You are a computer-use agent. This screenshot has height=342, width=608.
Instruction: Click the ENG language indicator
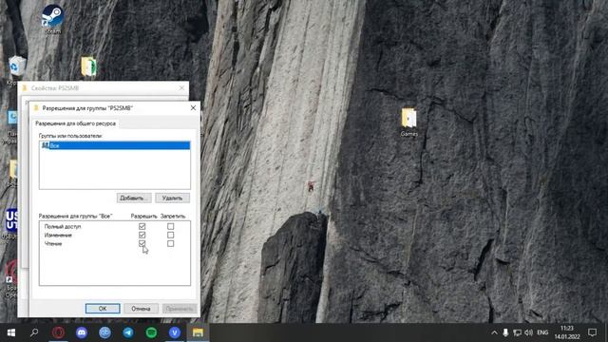pos(542,332)
